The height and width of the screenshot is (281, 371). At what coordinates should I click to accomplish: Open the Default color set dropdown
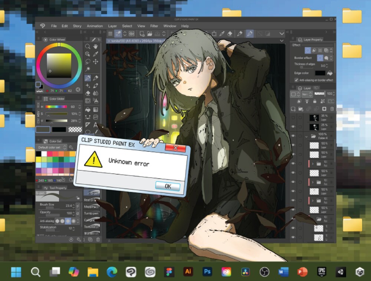(x=51, y=147)
